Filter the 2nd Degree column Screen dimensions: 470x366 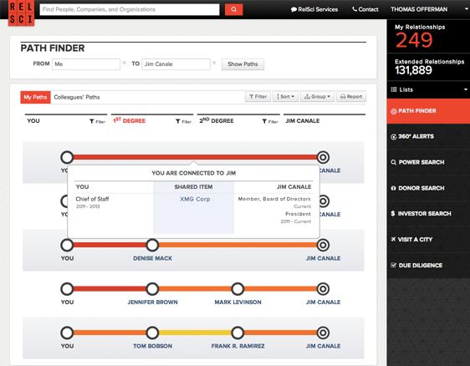[x=270, y=121]
